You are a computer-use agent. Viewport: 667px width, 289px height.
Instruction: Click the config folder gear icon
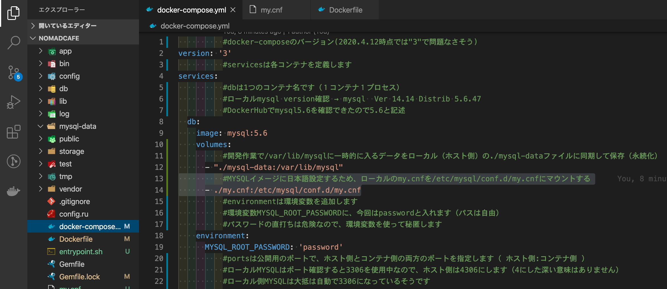point(52,76)
